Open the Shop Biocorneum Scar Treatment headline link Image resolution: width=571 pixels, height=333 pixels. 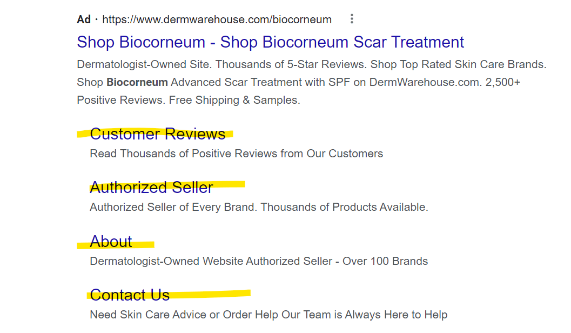click(x=270, y=42)
